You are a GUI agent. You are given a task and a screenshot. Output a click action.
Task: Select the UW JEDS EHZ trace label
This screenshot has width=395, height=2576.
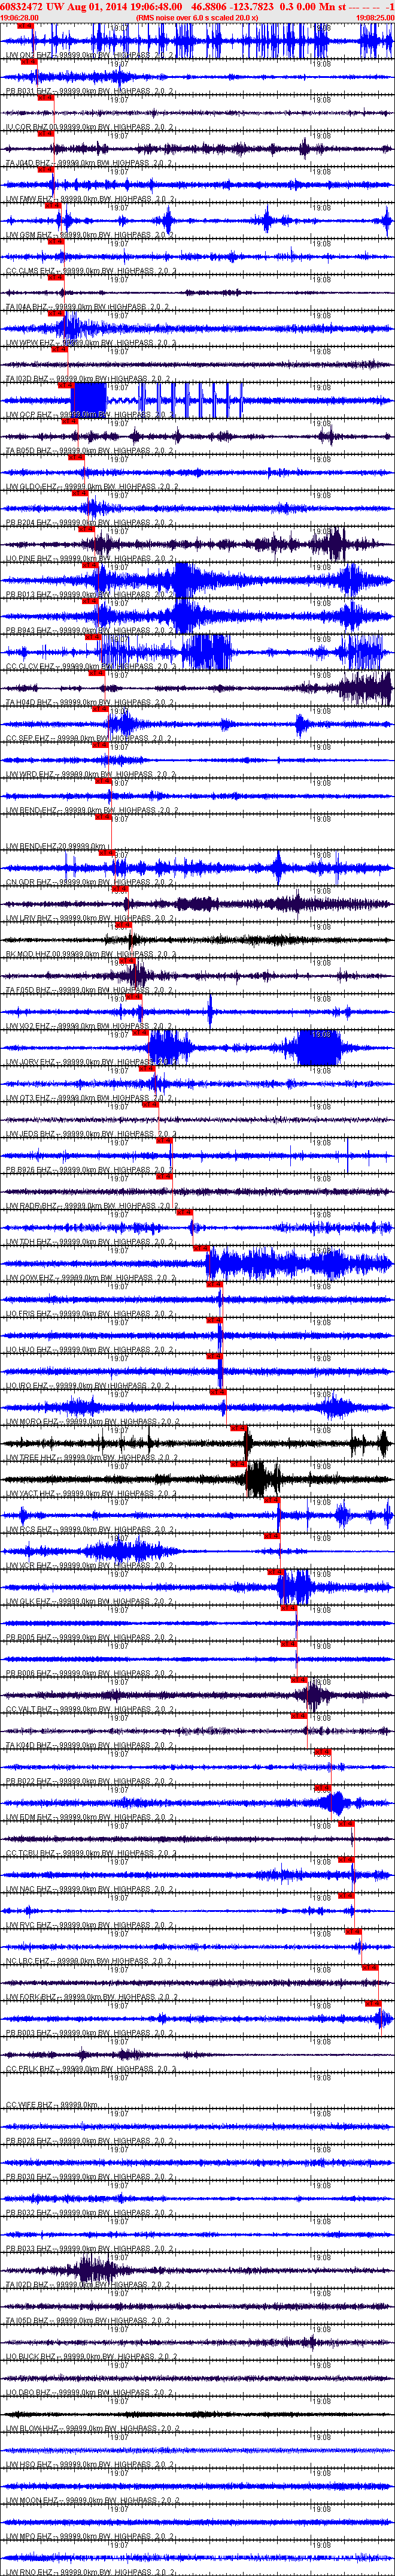coord(91,1135)
